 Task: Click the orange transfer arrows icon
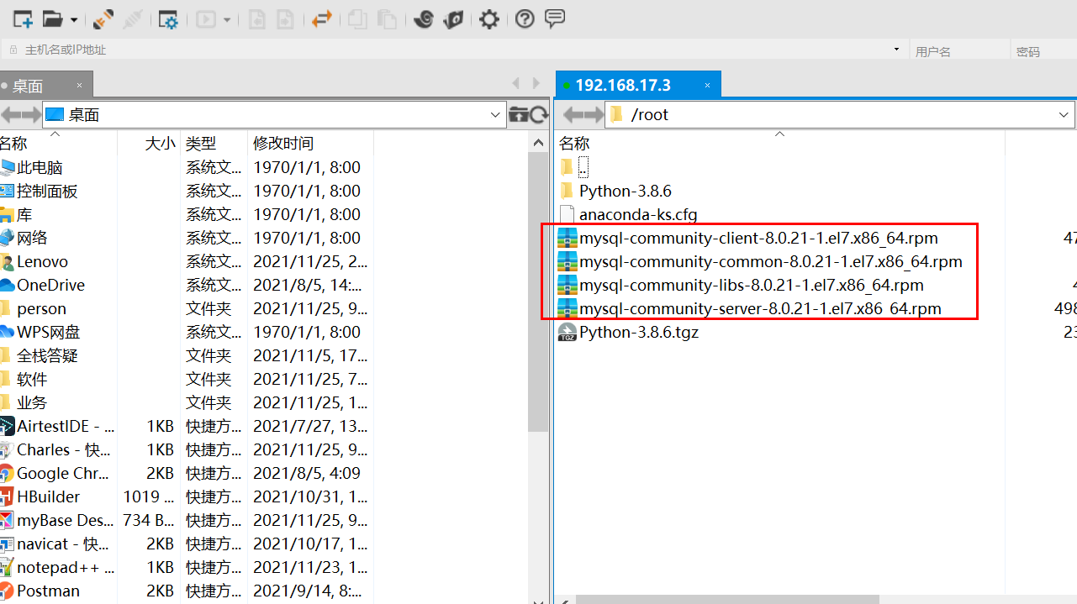tap(321, 18)
